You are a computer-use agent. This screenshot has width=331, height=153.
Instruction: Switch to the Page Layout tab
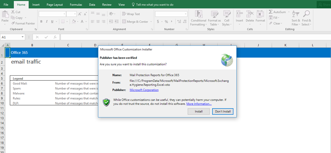[54, 5]
